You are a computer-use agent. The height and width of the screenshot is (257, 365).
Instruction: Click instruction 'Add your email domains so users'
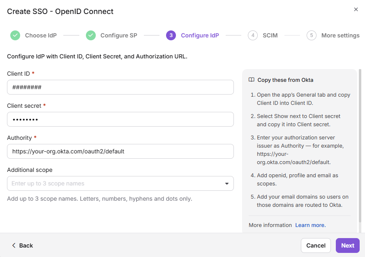[303, 201]
